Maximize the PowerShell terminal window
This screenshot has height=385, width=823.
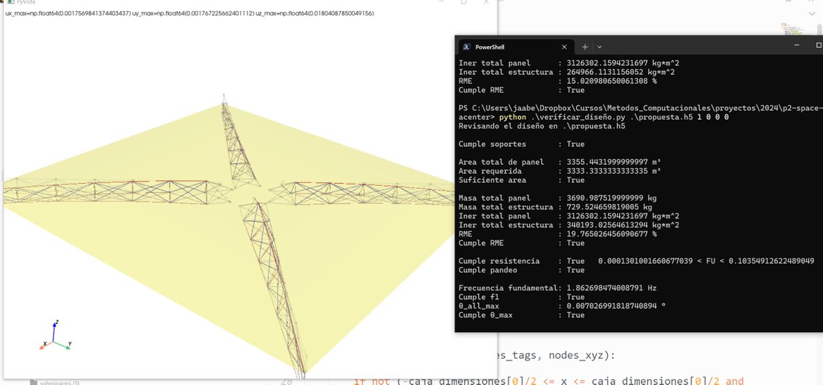point(818,45)
